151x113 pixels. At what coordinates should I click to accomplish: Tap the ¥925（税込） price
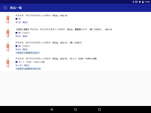pyautogui.click(x=22, y=49)
